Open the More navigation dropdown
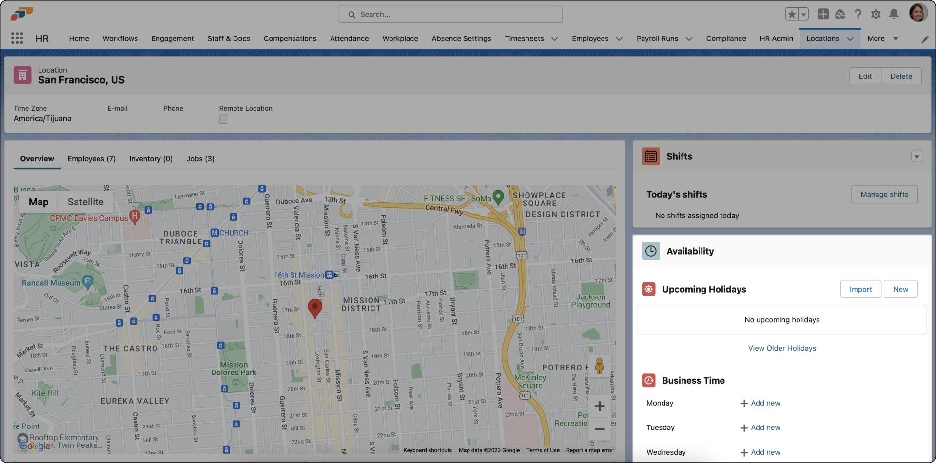Screen dimensions: 936x463 (x=882, y=38)
